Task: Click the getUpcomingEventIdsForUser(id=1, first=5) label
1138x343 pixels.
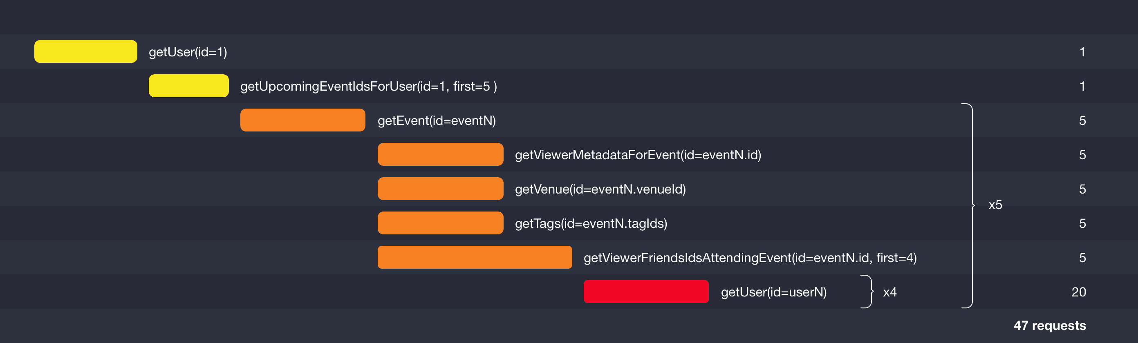Action: tap(368, 86)
